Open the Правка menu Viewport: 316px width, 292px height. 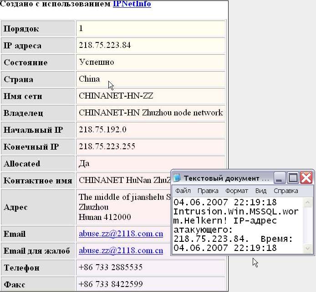(208, 191)
